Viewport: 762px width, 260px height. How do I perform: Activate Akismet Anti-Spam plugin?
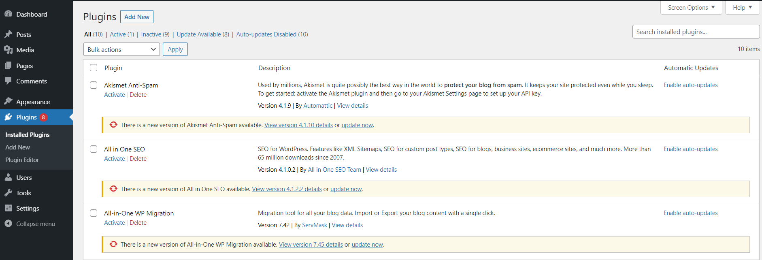115,95
